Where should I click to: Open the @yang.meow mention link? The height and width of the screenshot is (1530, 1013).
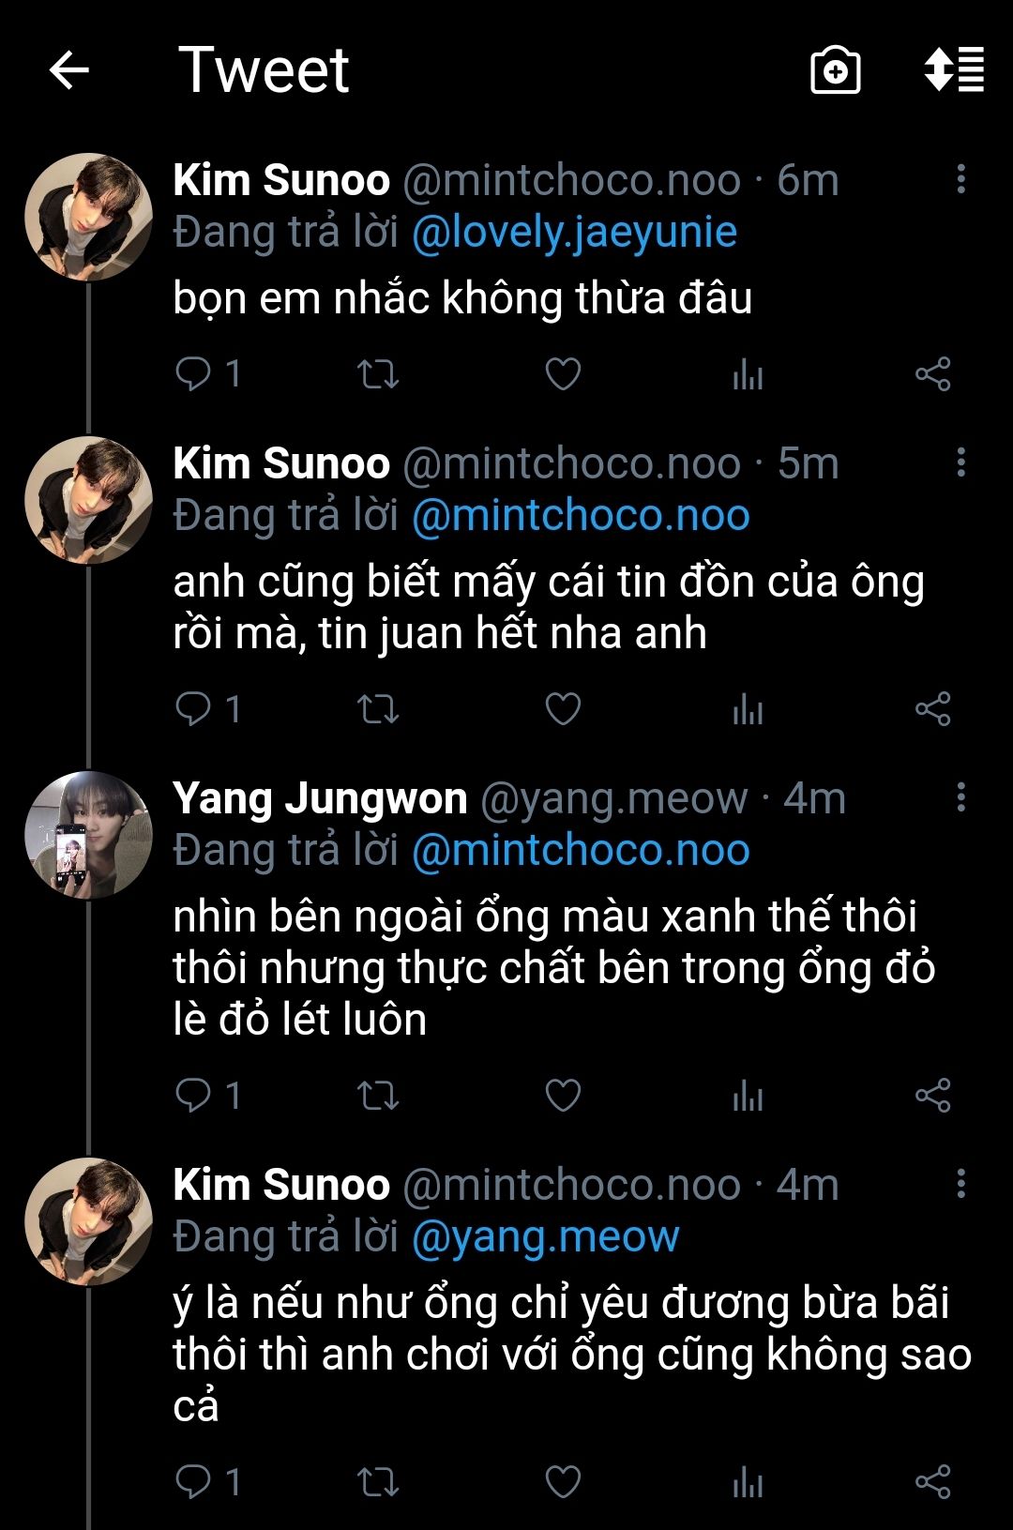tap(545, 1236)
